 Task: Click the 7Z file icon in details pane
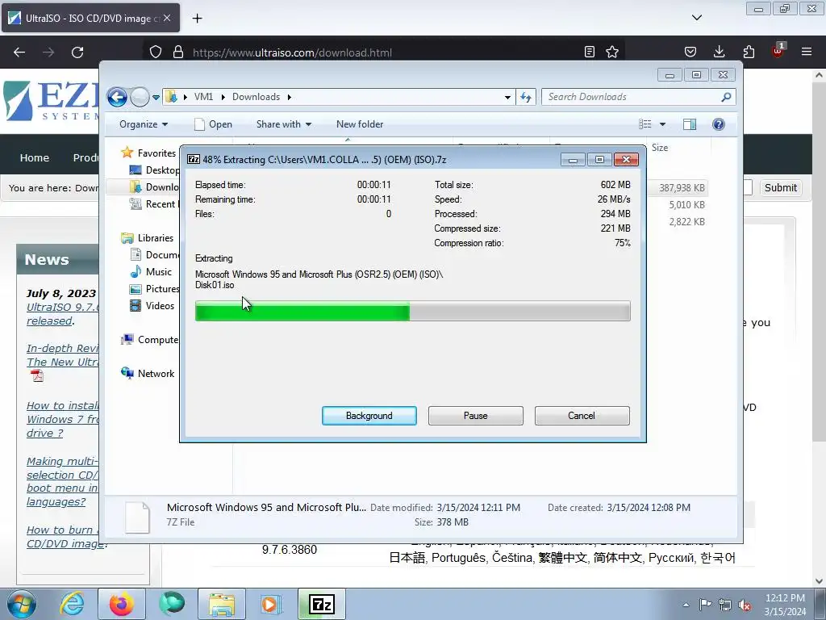pyautogui.click(x=137, y=517)
